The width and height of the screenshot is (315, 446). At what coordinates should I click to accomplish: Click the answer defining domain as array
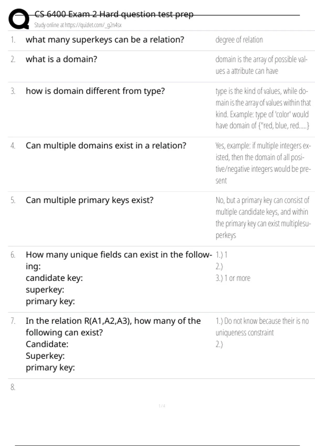[x=261, y=65]
